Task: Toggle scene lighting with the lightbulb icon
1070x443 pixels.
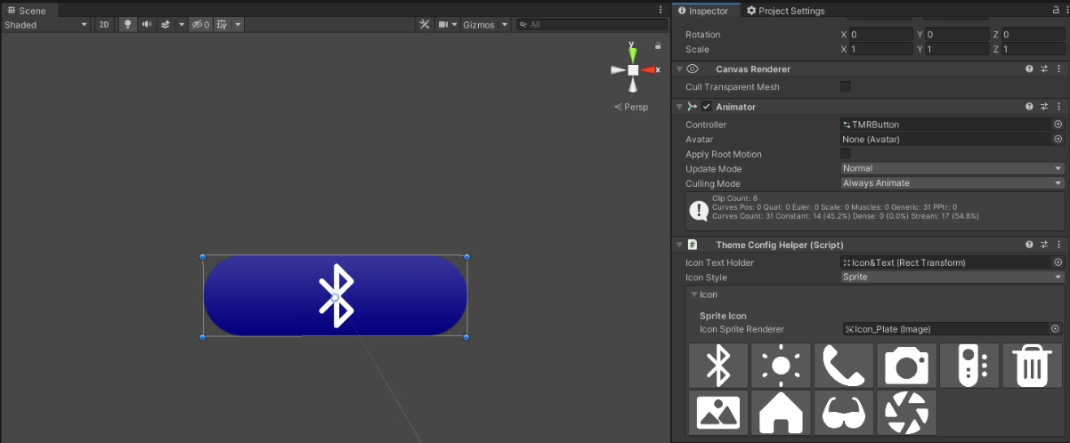Action: click(x=127, y=25)
